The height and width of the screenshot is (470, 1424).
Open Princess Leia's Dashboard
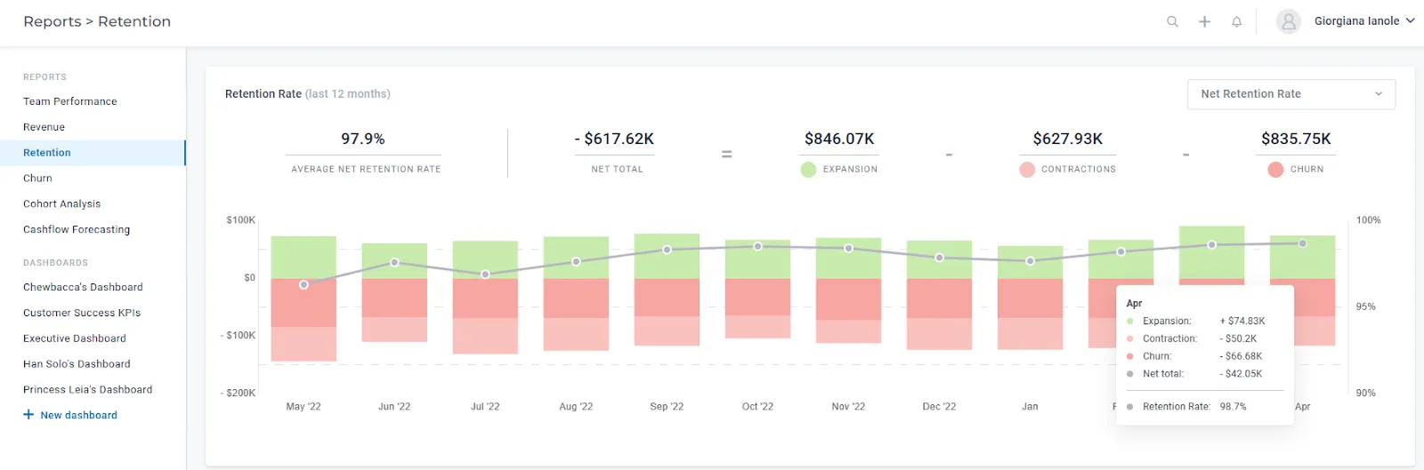(x=87, y=390)
